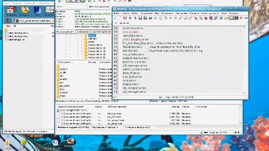269x151 pixels.
Task: Open 'Неудавшиеся передачи' queue tab
Action: point(105,128)
